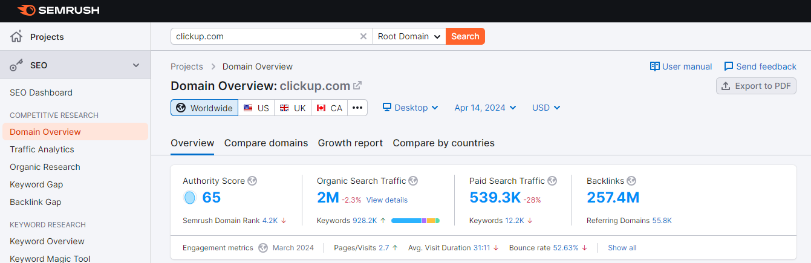Click the Worldwide globe icon
This screenshot has width=811, height=263.
pos(181,108)
